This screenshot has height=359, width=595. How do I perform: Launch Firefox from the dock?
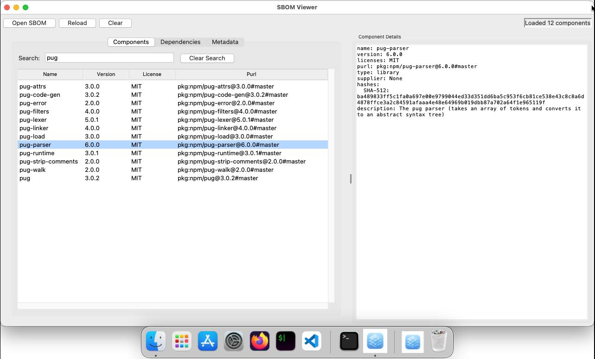pyautogui.click(x=260, y=342)
